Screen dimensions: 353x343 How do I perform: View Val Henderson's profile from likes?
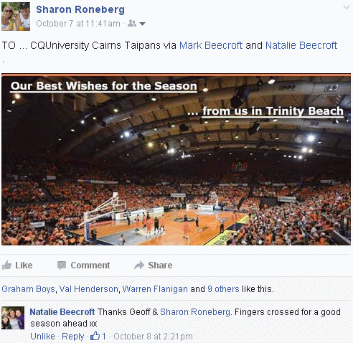tap(88, 289)
